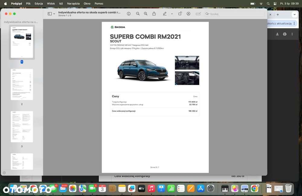Expand highlight color options chevron
The width and height of the screenshot is (302, 196).
[172, 14]
